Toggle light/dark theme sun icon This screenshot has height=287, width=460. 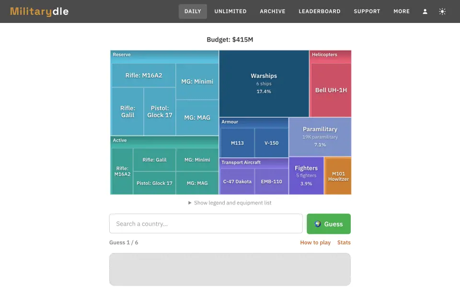[442, 11]
